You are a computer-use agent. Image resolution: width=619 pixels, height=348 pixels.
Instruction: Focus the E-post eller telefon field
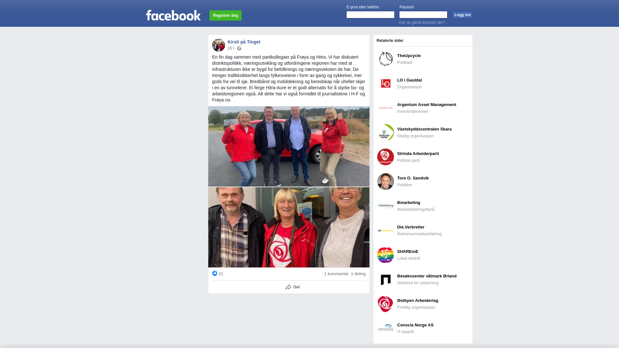click(370, 15)
